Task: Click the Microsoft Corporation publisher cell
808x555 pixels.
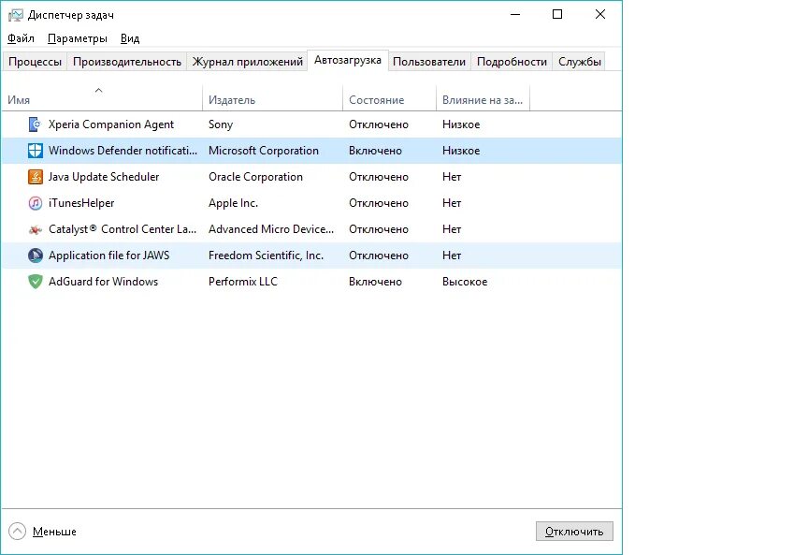Action: (264, 151)
